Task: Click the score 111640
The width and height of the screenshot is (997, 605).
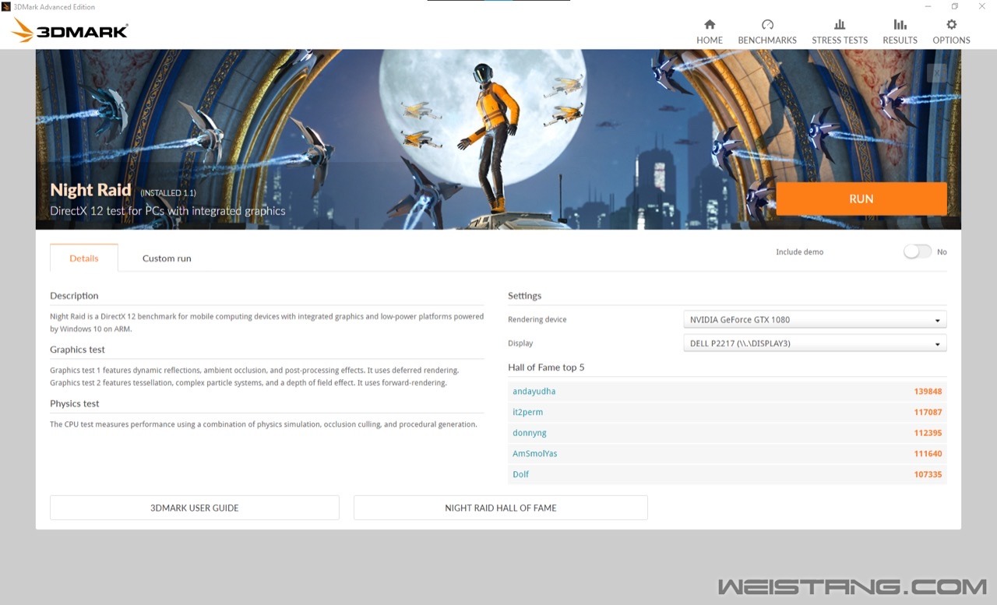Action: coord(928,453)
